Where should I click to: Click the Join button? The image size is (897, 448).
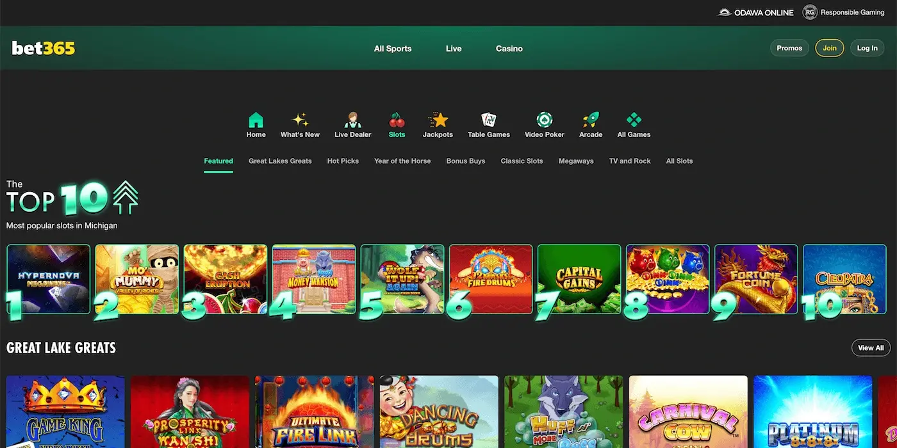pyautogui.click(x=830, y=48)
